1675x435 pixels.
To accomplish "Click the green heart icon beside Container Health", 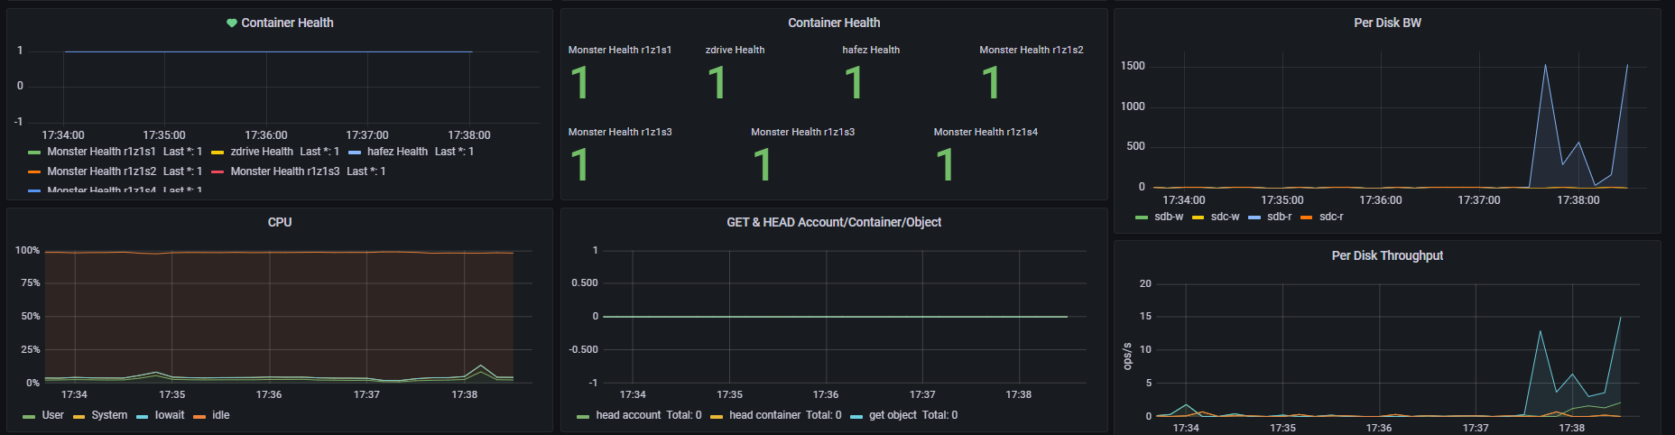I will (232, 23).
